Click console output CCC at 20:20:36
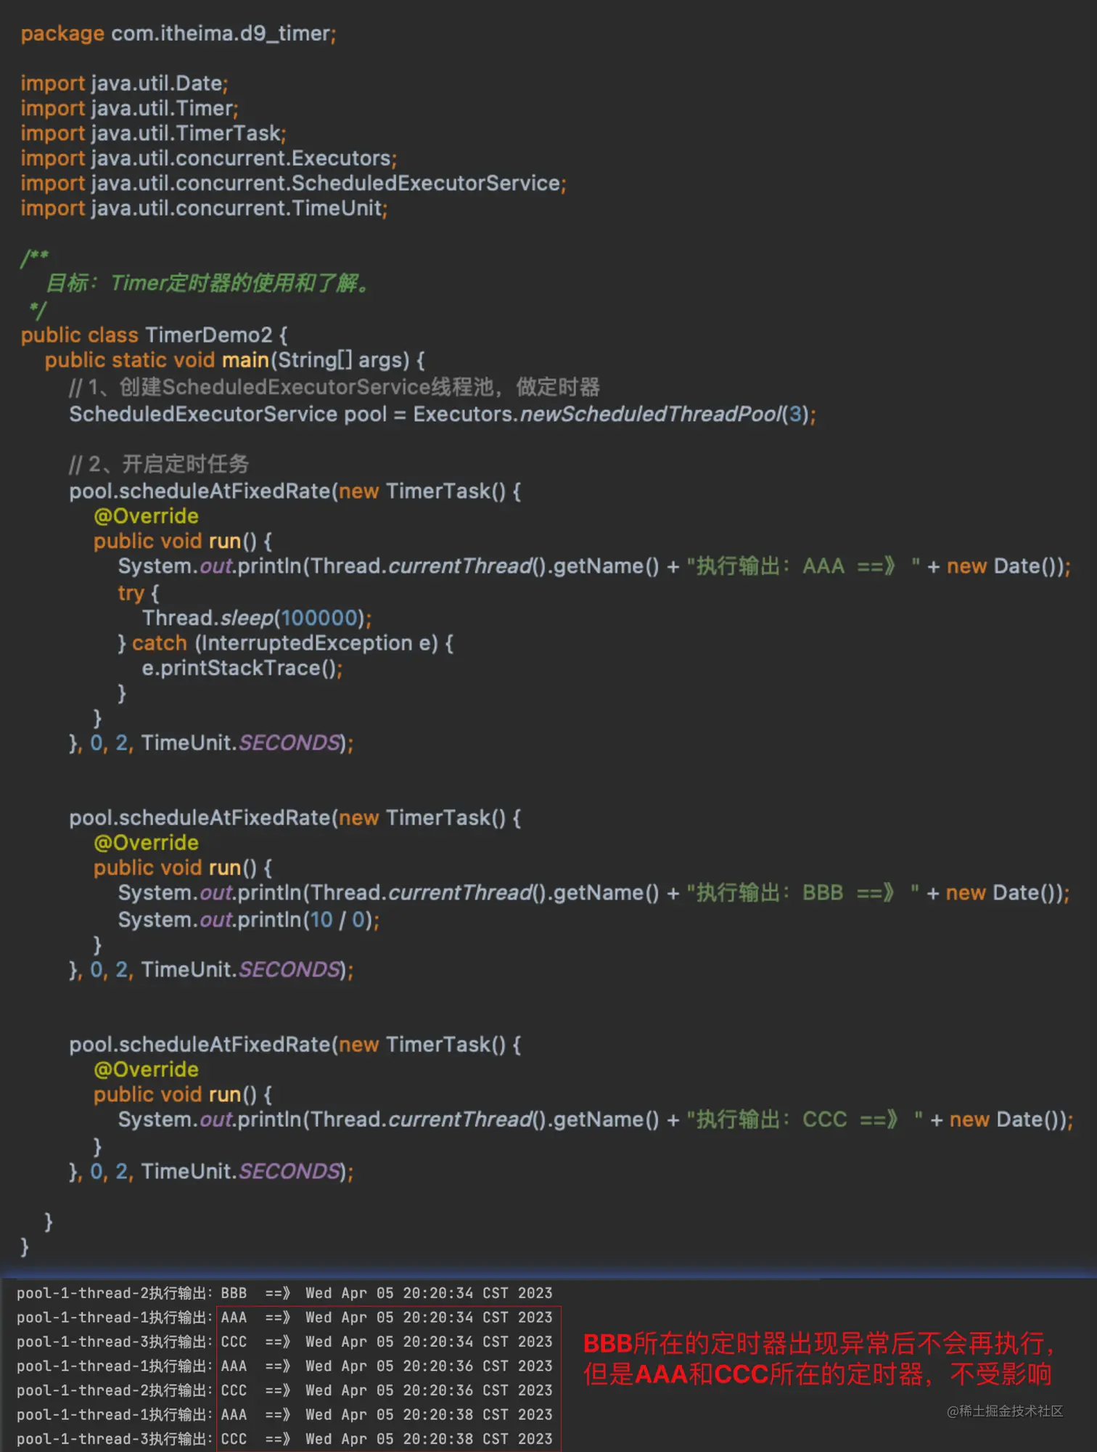Viewport: 1097px width, 1452px height. tap(284, 1390)
